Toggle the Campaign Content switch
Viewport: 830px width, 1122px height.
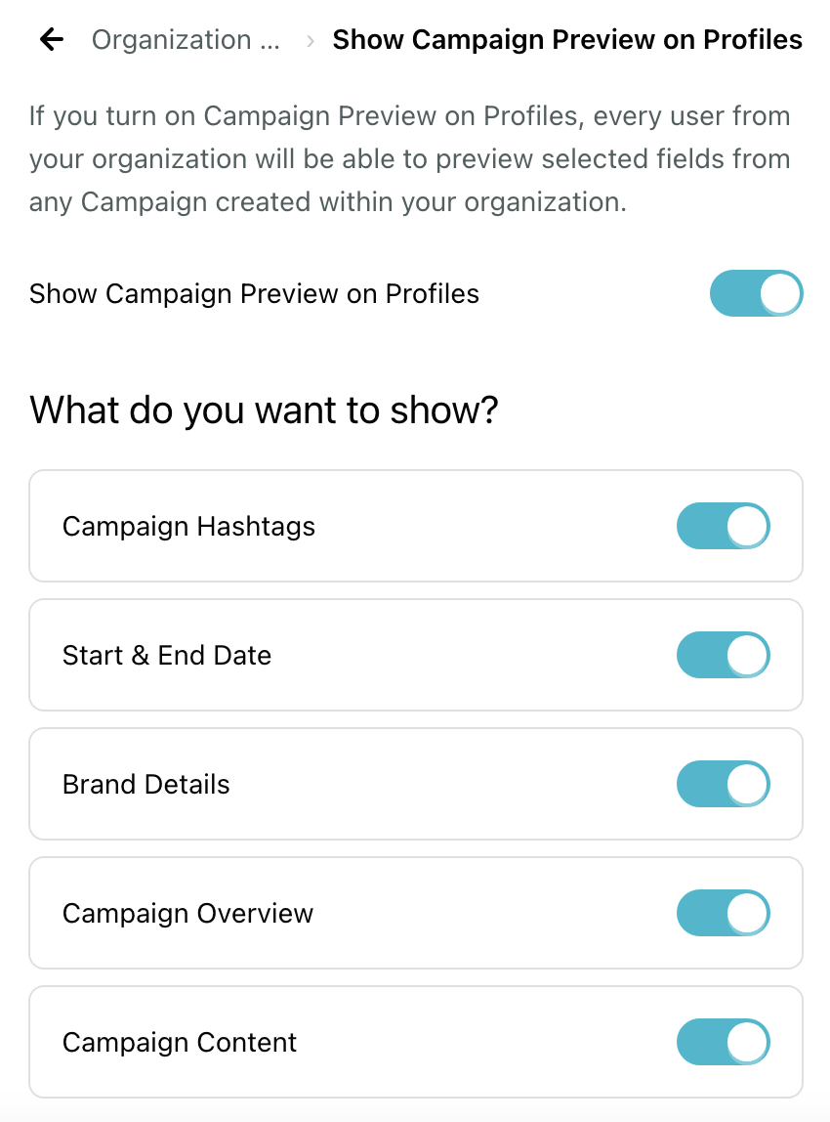(x=724, y=1042)
